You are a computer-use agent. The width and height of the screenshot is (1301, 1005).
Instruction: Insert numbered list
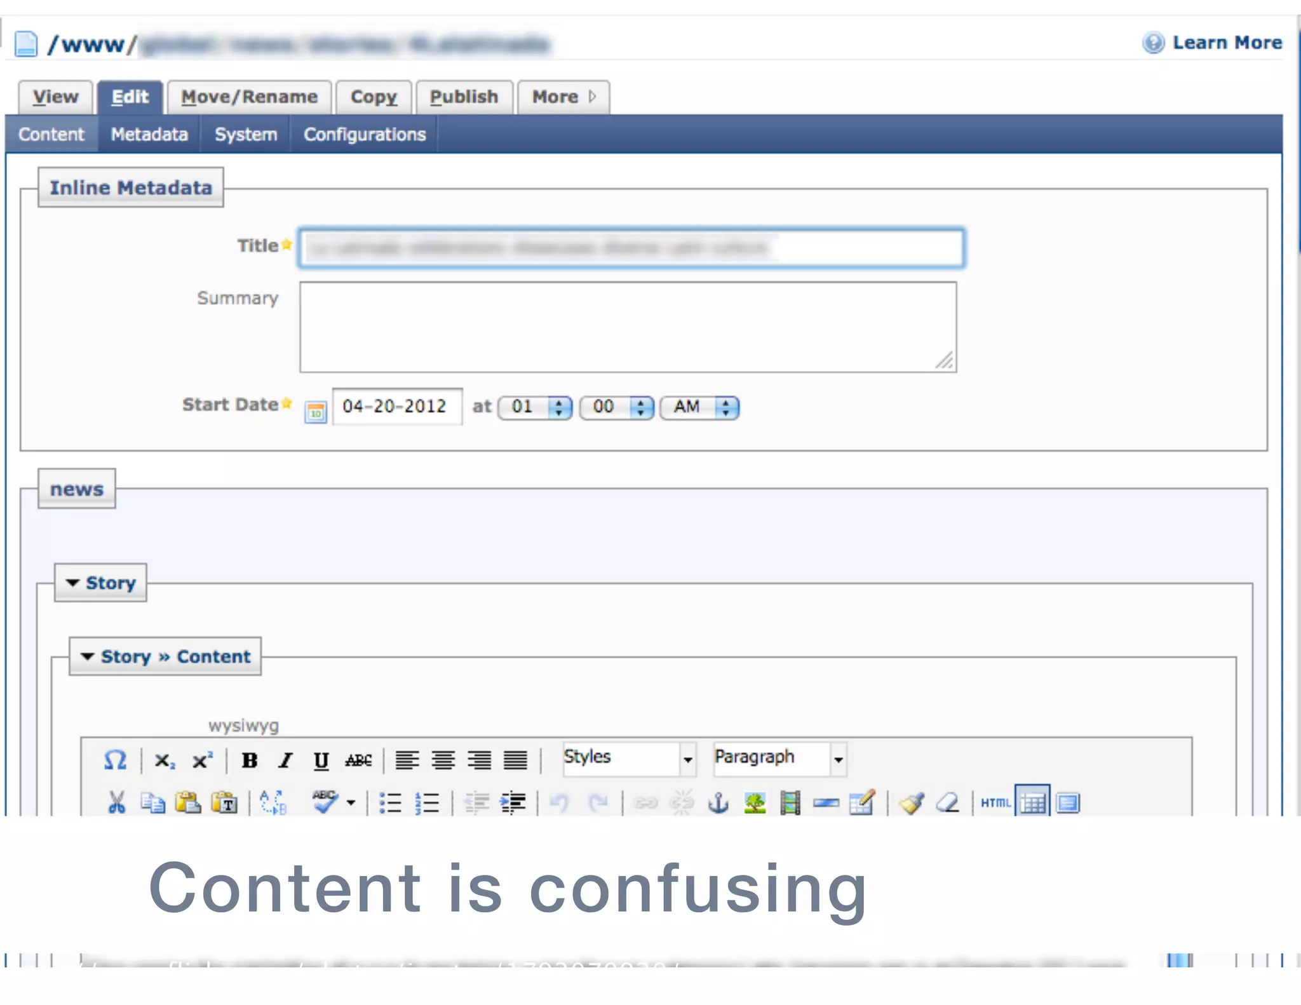click(x=427, y=803)
